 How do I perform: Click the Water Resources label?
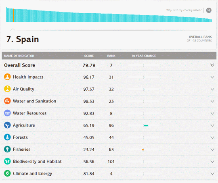point(30,113)
